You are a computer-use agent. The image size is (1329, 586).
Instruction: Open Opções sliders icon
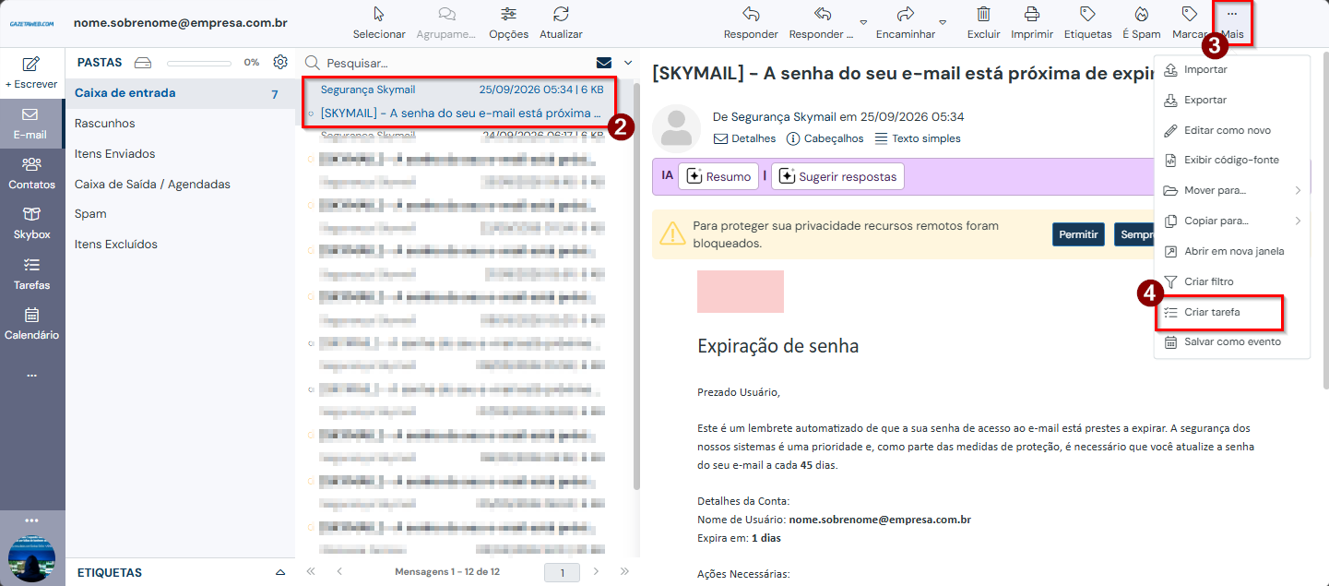508,14
